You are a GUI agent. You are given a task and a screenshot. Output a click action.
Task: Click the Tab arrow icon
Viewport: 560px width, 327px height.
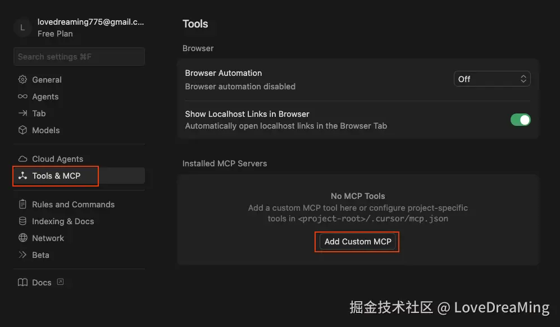[22, 113]
